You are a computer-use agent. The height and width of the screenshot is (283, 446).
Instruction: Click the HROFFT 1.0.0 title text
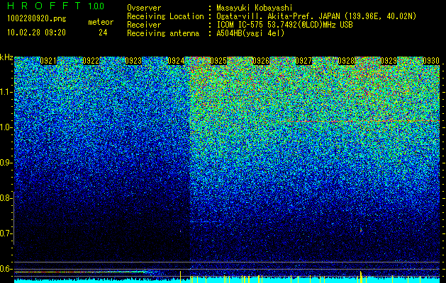[x=56, y=6]
